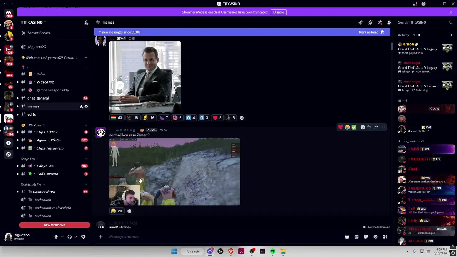
Task: Toggle the red heart reaction 6
Action: pos(217,118)
